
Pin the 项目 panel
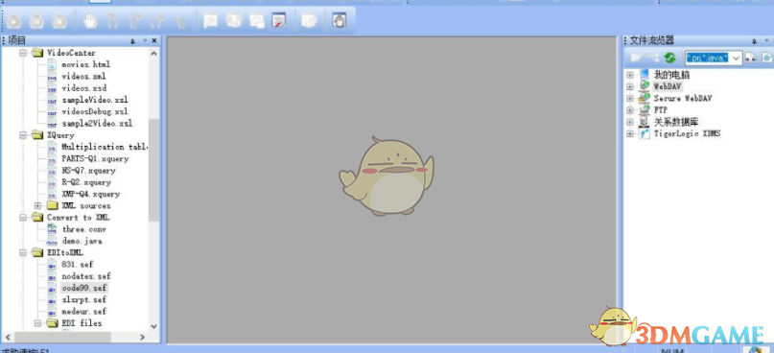click(x=132, y=41)
